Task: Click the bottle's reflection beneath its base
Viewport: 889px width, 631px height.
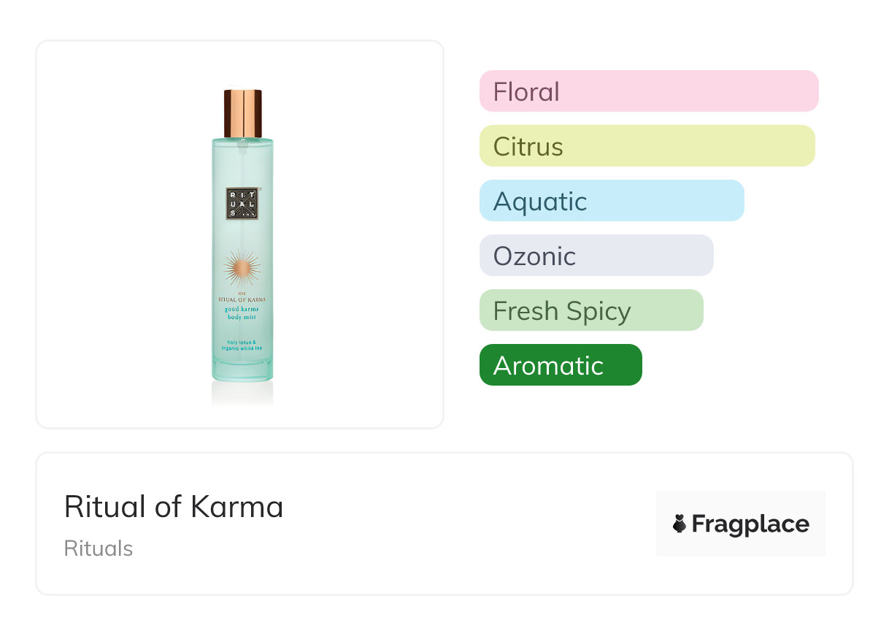Action: (x=242, y=393)
